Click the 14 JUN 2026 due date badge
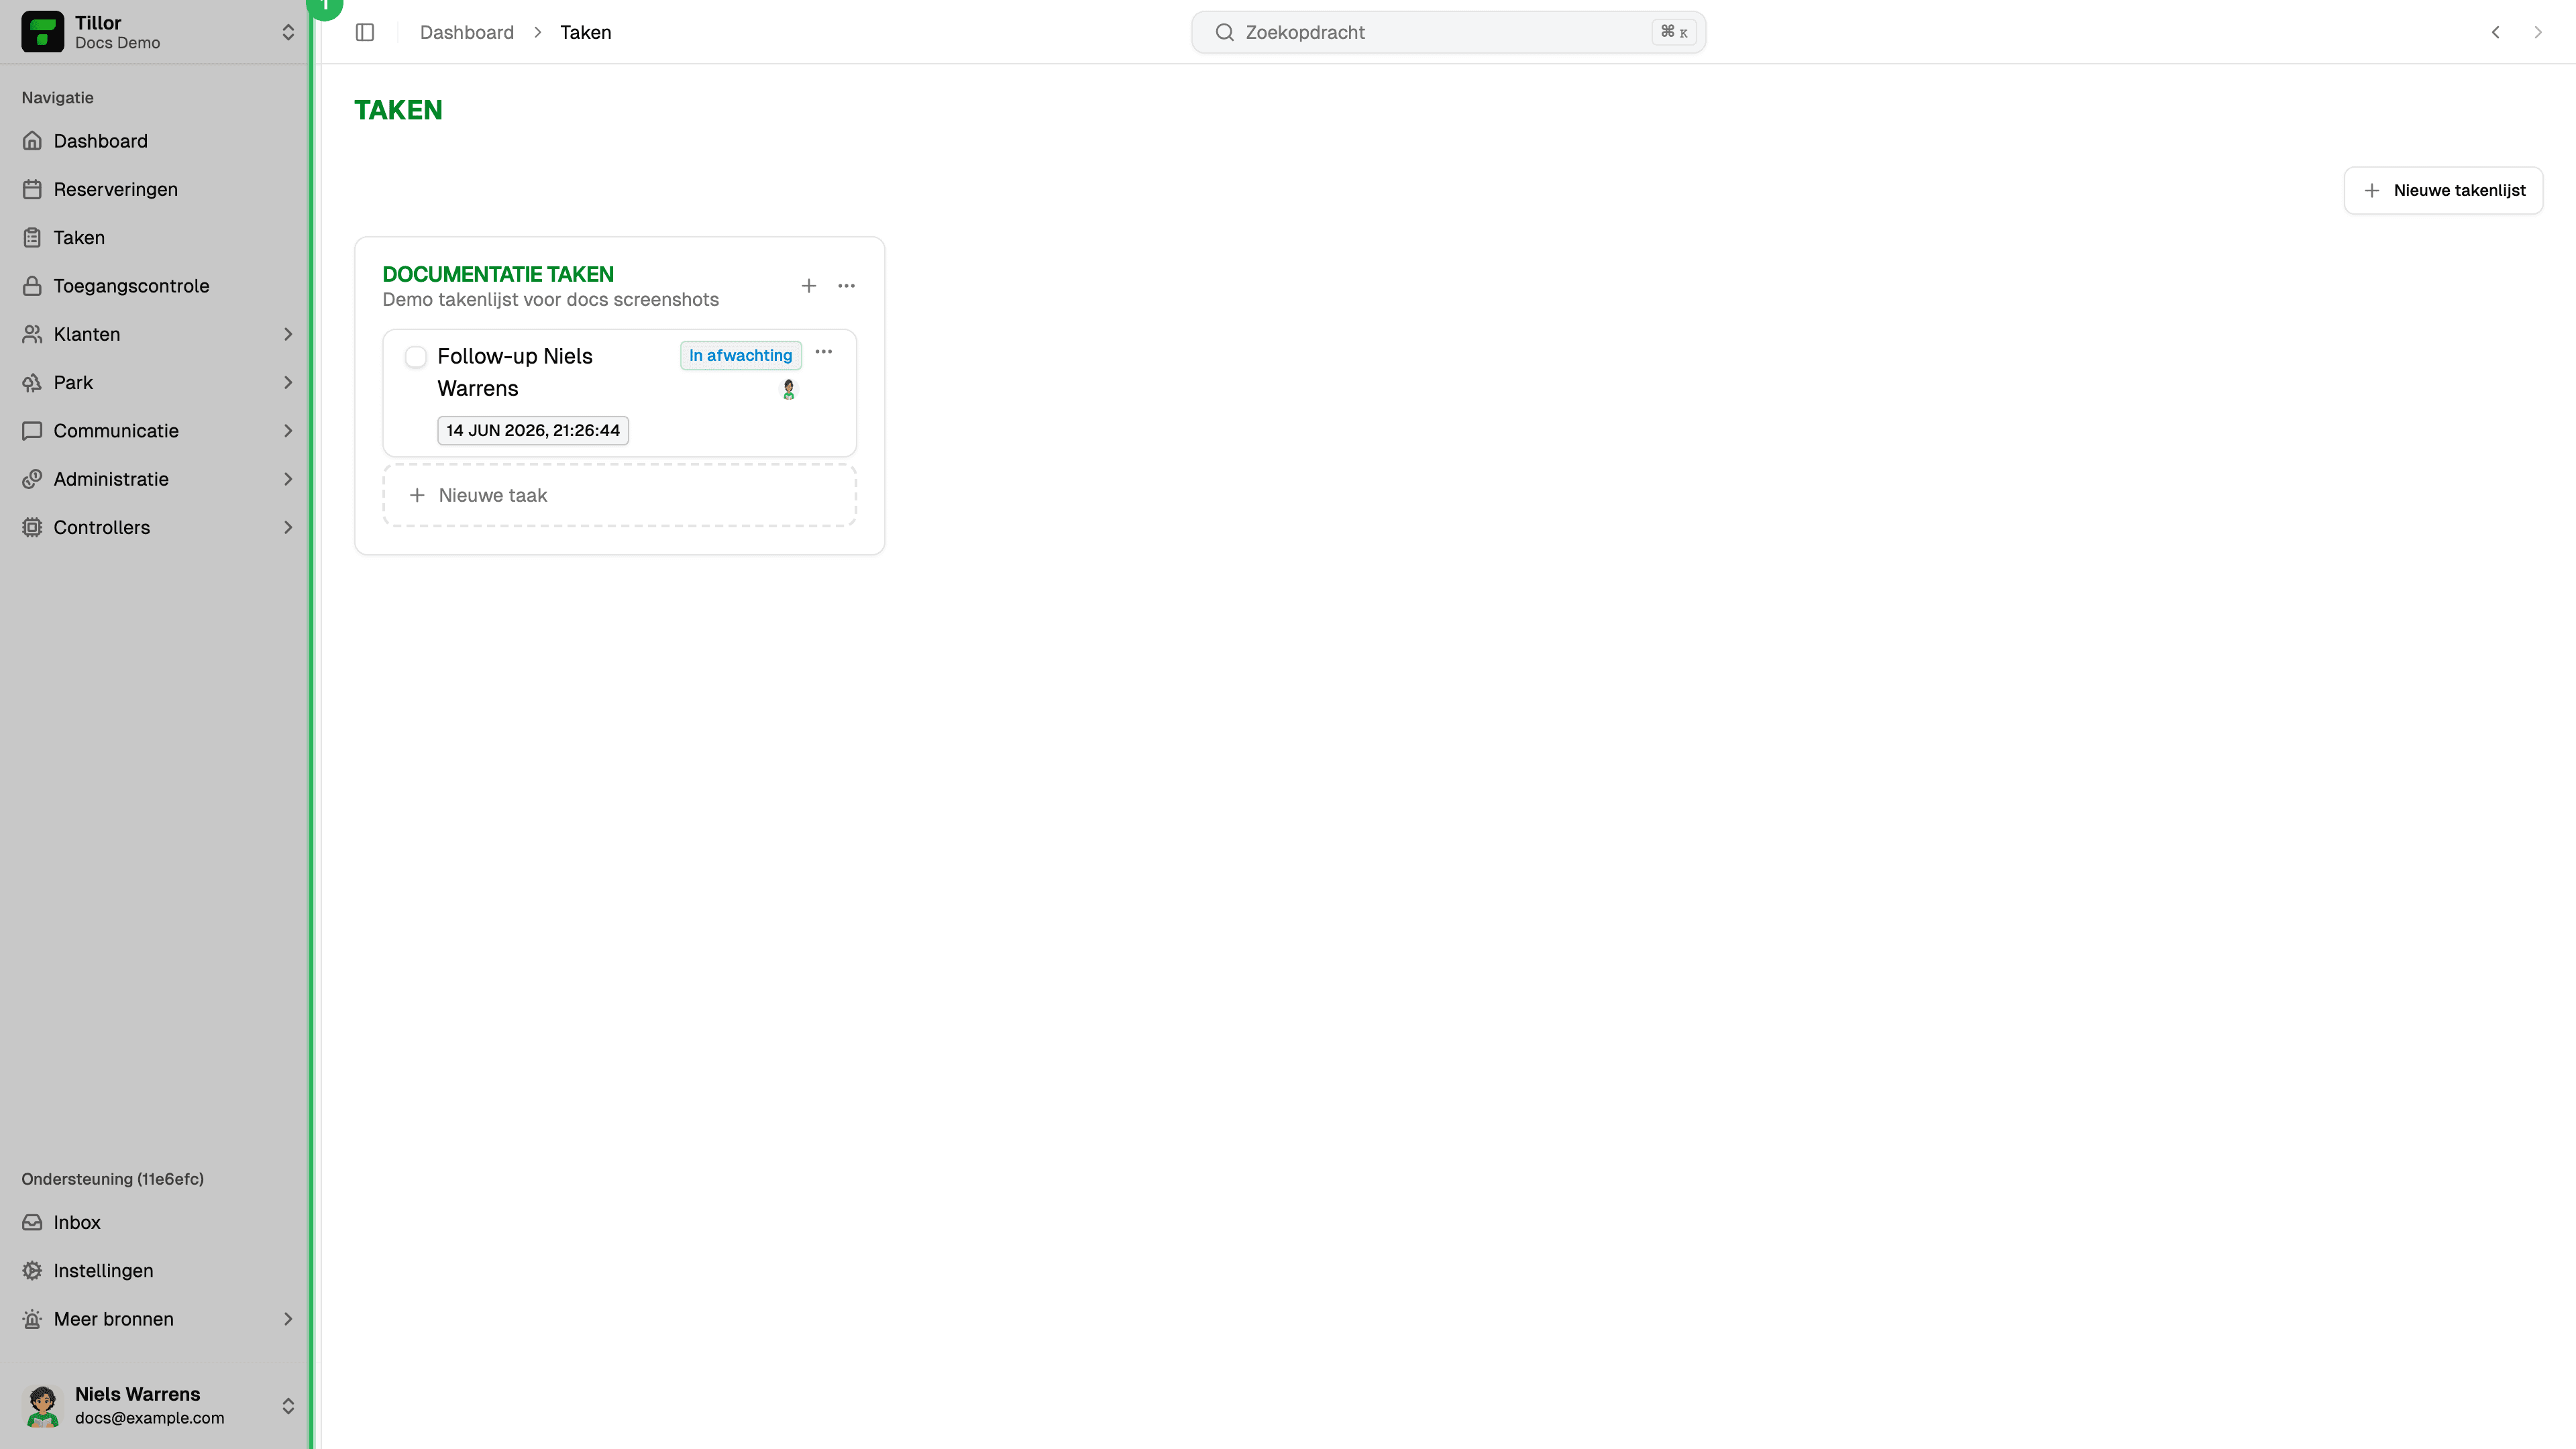The image size is (2576, 1449). (x=533, y=430)
